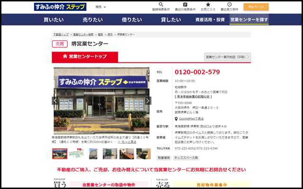Click the main storefront photo

click(x=101, y=100)
